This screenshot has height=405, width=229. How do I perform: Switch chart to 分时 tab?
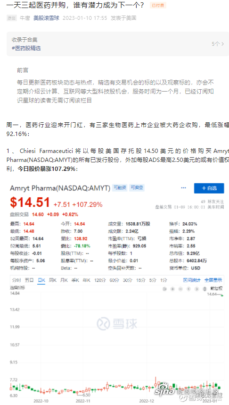[x=16, y=280]
